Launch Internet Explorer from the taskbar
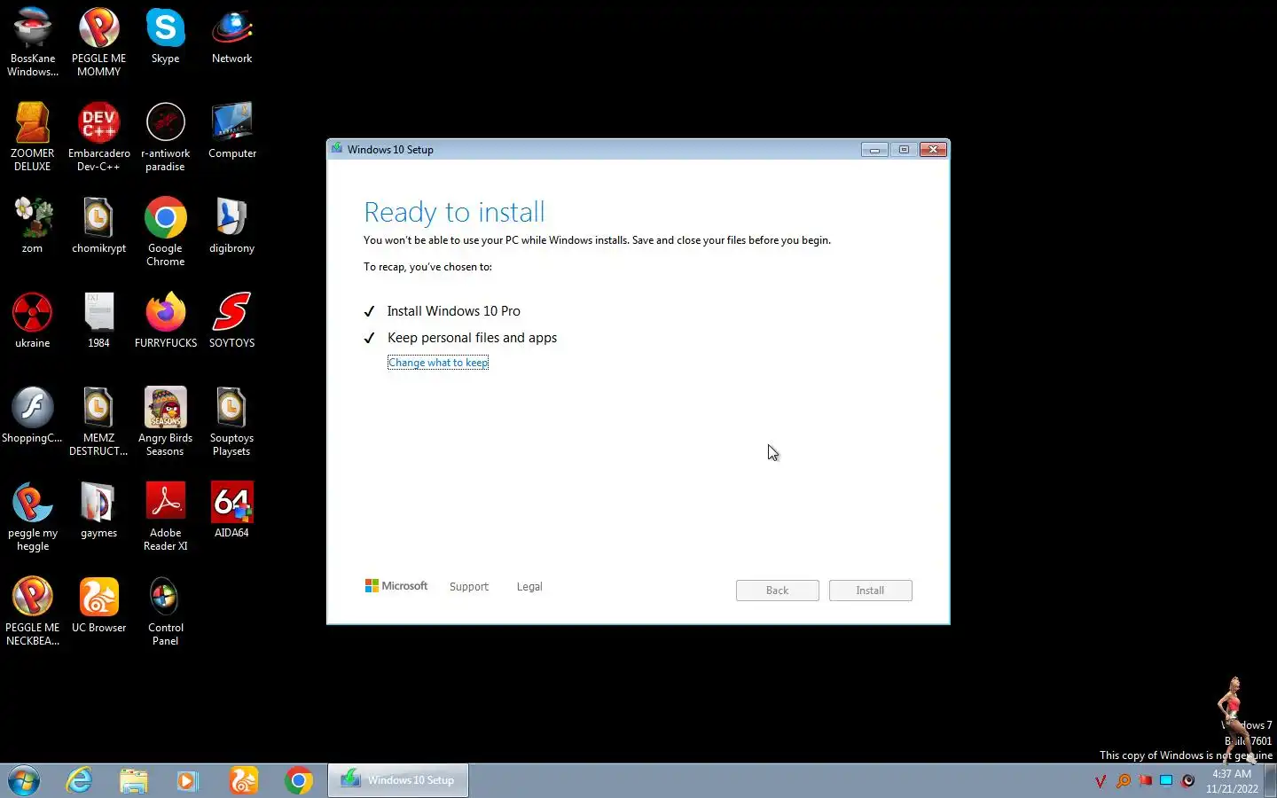The image size is (1277, 798). pyautogui.click(x=79, y=780)
